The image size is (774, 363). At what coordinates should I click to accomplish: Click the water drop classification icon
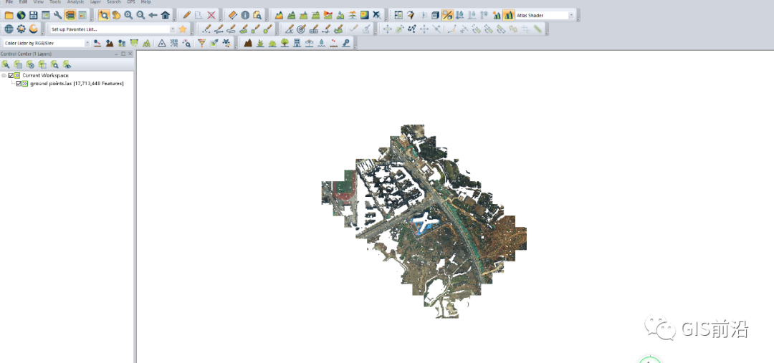[x=322, y=43]
